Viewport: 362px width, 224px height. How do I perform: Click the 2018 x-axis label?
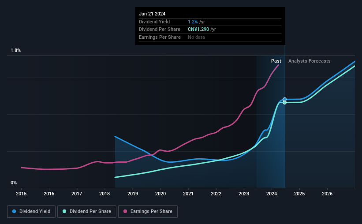click(104, 194)
